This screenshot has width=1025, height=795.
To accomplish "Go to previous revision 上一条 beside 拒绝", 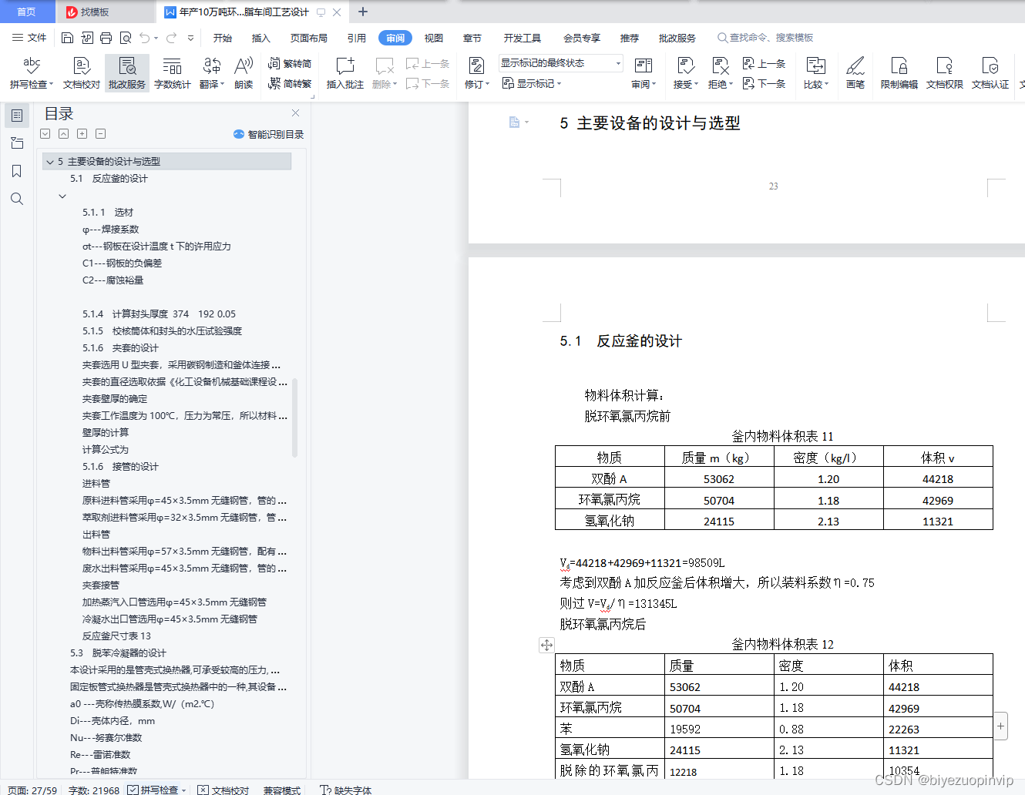I will [x=764, y=64].
